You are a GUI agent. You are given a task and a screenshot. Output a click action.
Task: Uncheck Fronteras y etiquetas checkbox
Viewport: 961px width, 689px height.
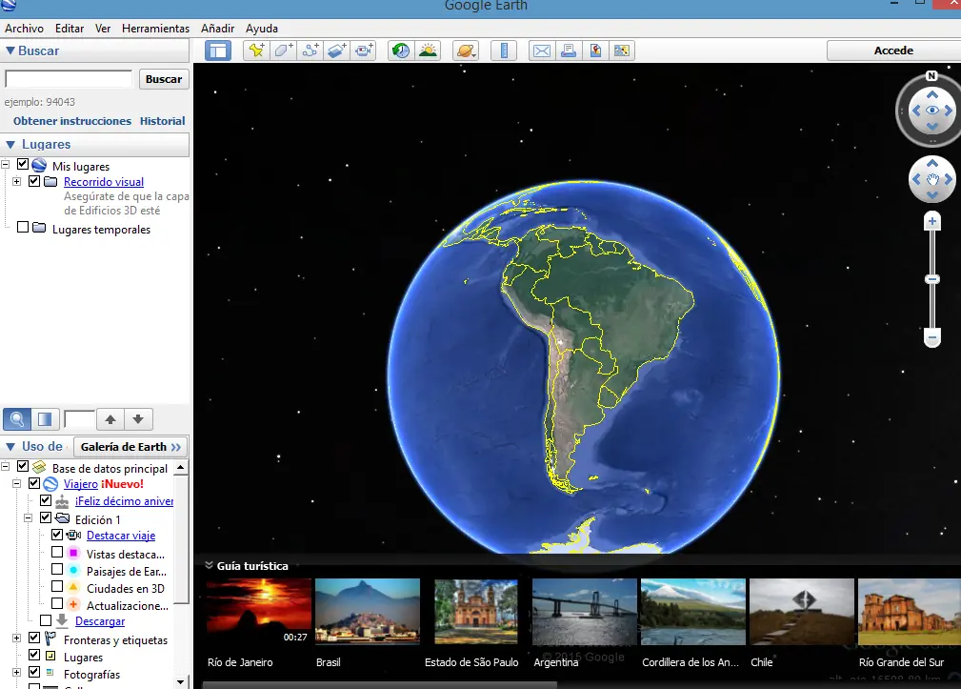[x=34, y=638]
